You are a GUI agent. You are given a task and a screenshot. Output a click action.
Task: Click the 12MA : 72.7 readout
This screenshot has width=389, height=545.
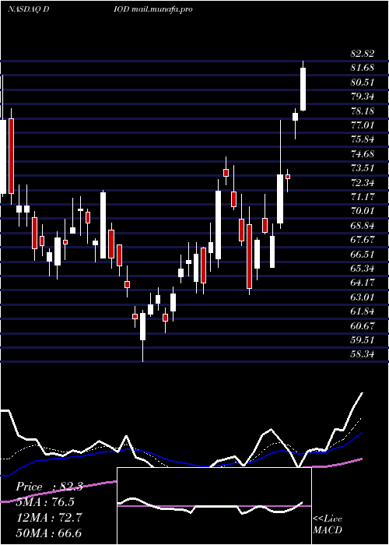click(49, 518)
